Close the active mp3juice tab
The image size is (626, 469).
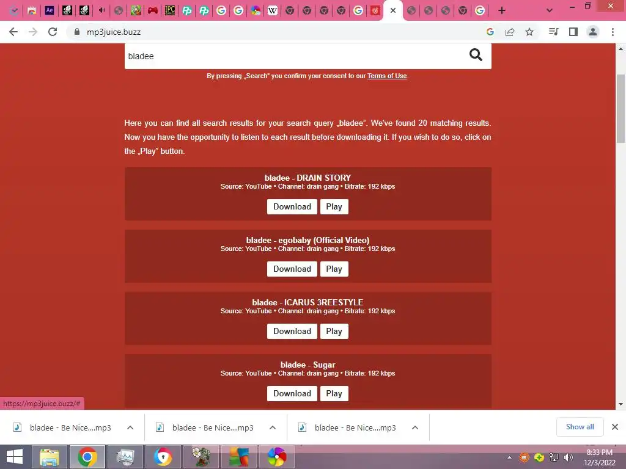[393, 11]
